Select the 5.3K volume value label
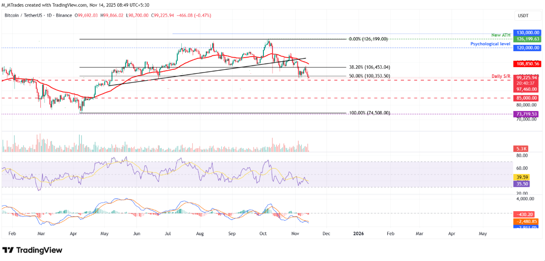Image resolution: width=545 pixels, height=261 pixels. coord(520,149)
